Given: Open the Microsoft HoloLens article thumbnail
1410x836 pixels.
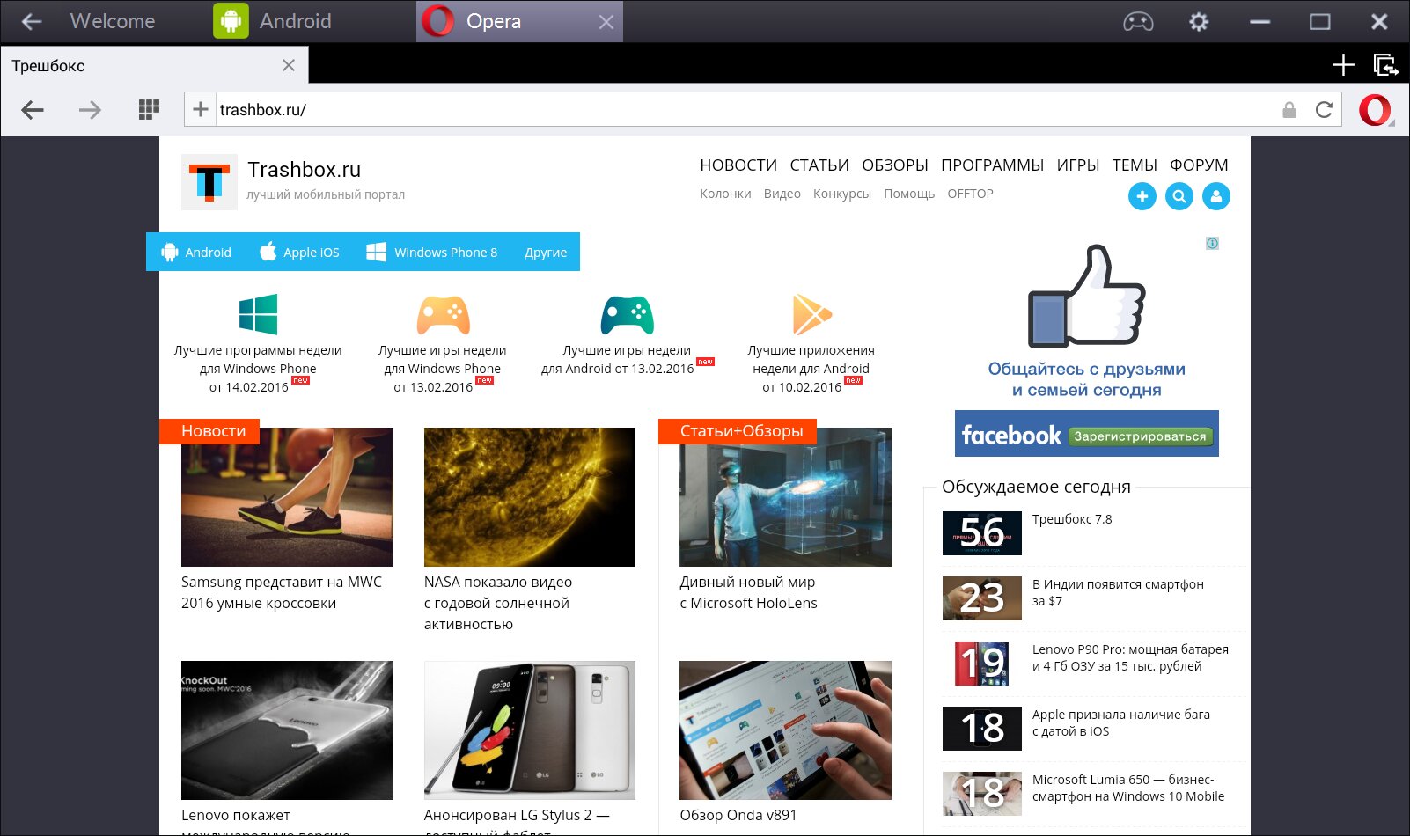Looking at the screenshot, I should click(785, 497).
